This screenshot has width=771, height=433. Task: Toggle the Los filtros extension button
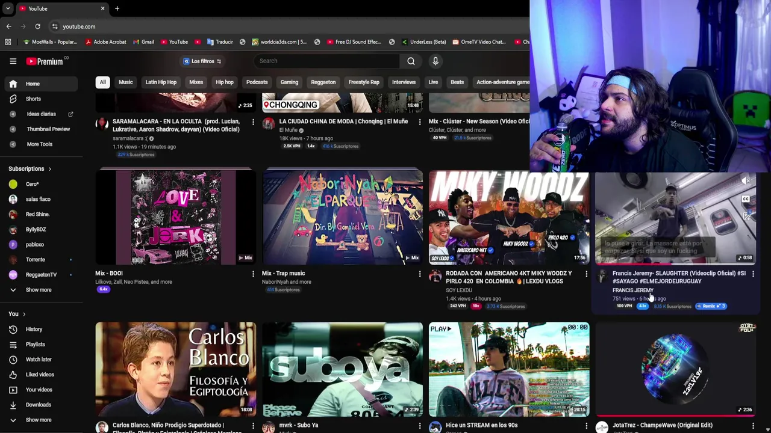[x=203, y=61]
